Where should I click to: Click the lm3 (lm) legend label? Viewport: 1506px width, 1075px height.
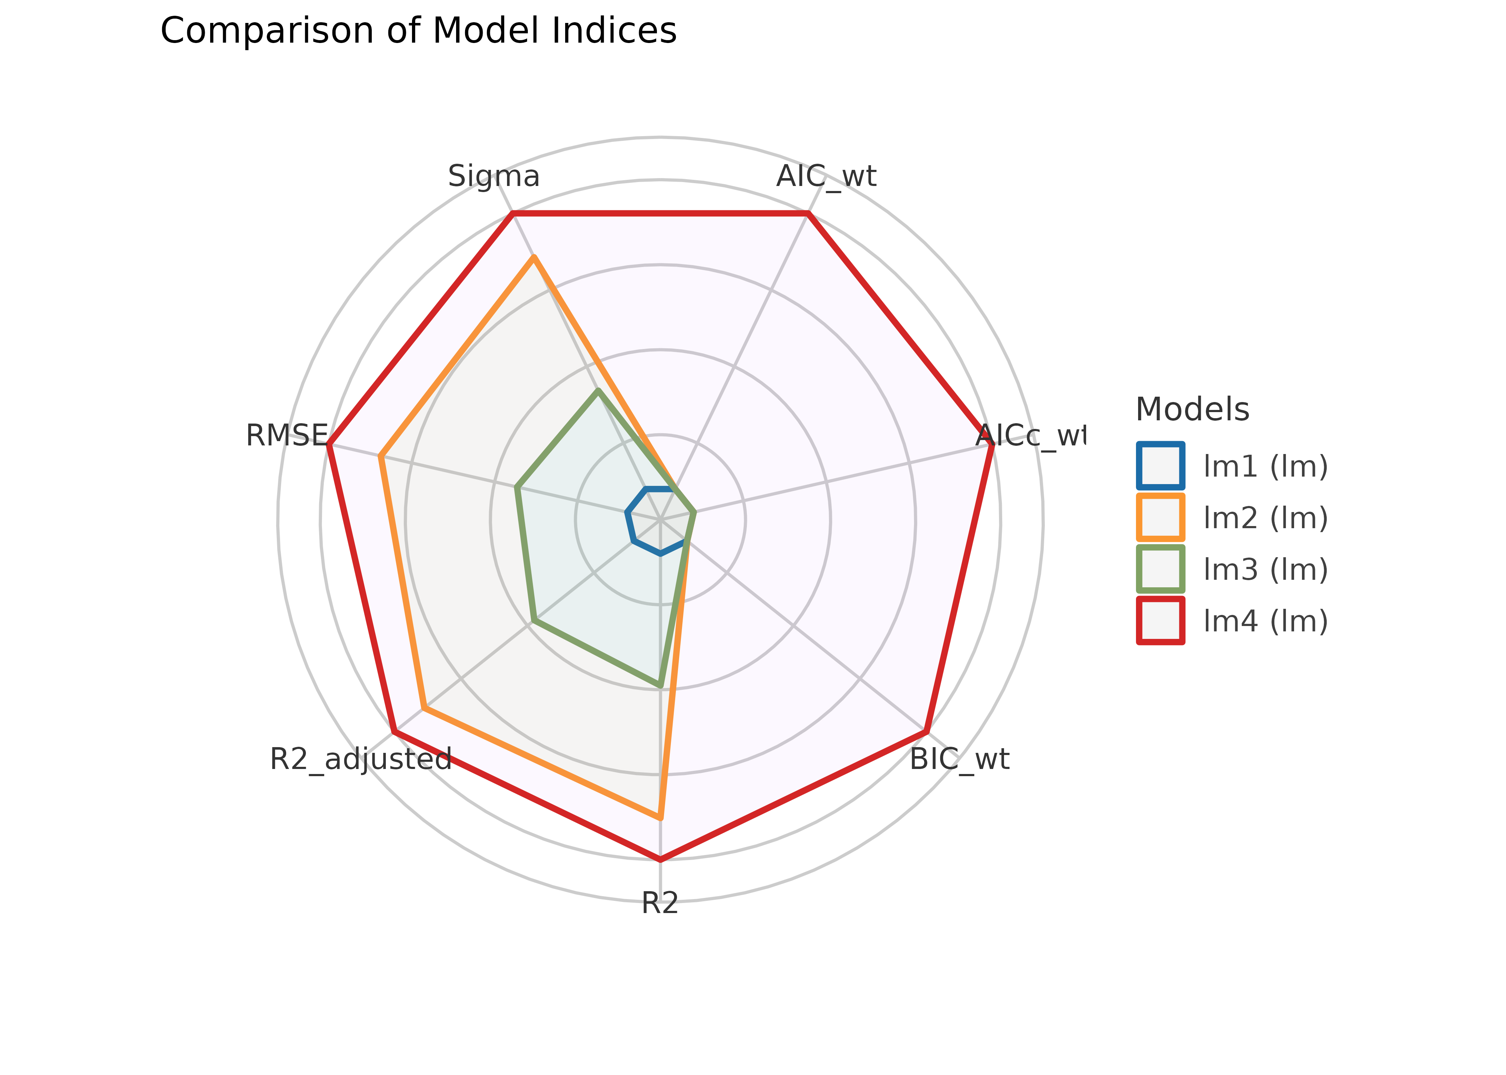[1265, 569]
